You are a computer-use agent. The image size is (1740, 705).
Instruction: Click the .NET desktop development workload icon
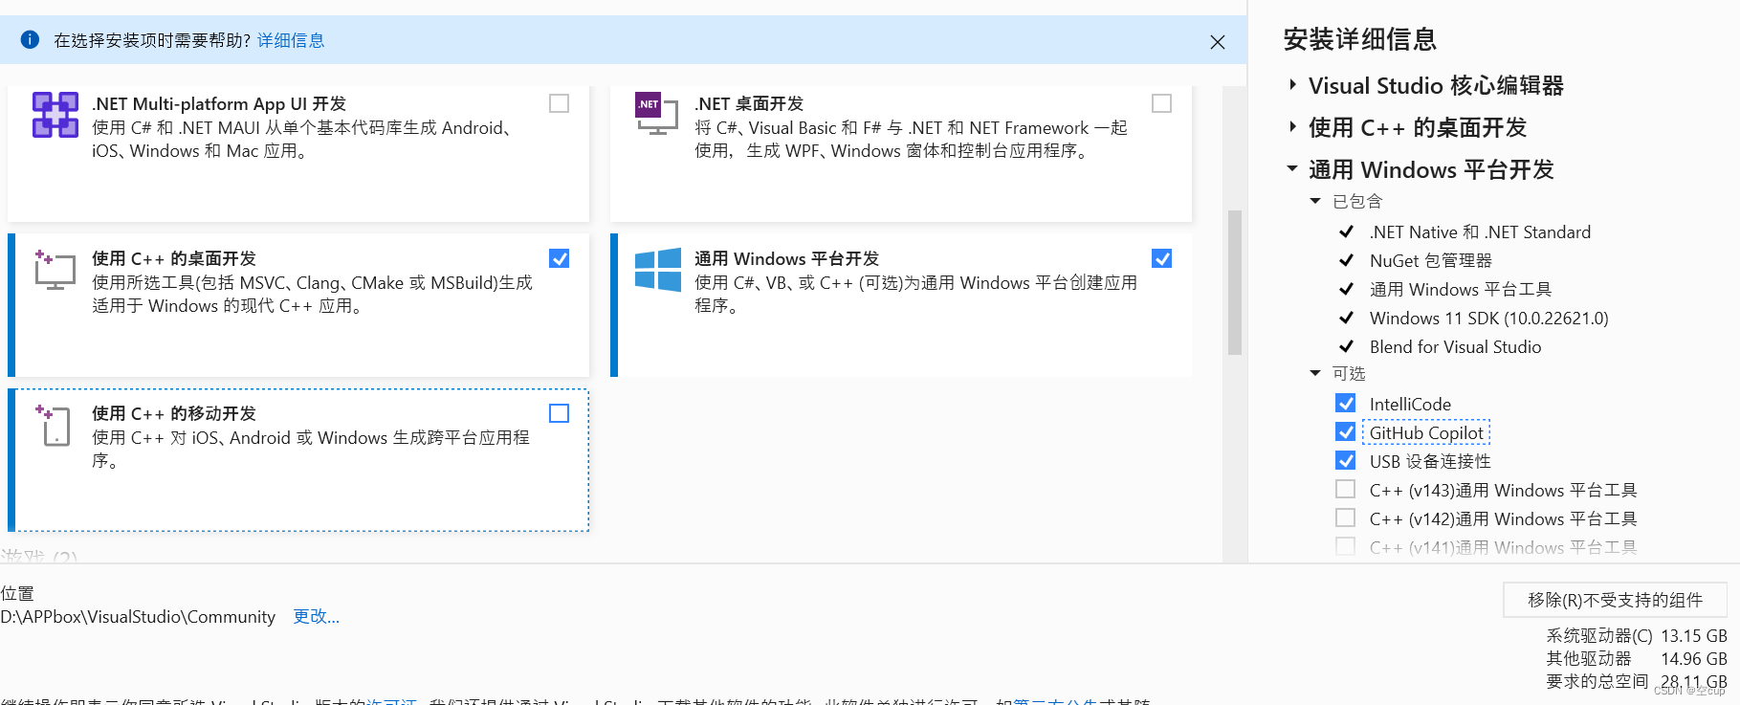click(x=656, y=114)
